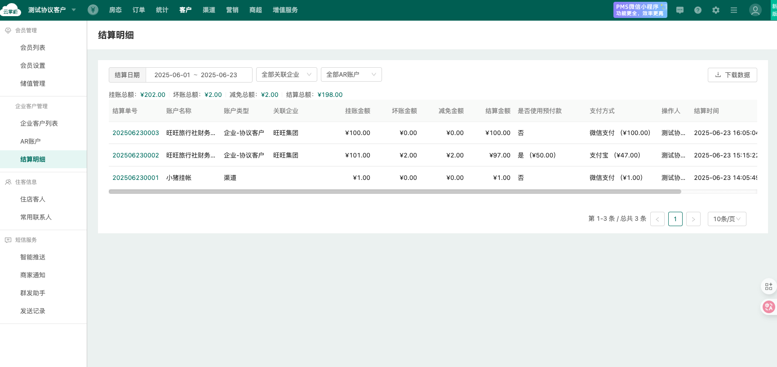Image resolution: width=777 pixels, height=367 pixels.
Task: Click the table horizontal scrollbar
Action: tap(395, 192)
